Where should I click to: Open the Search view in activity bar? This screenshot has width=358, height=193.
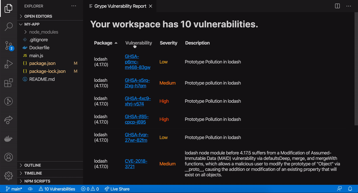tap(8, 26)
